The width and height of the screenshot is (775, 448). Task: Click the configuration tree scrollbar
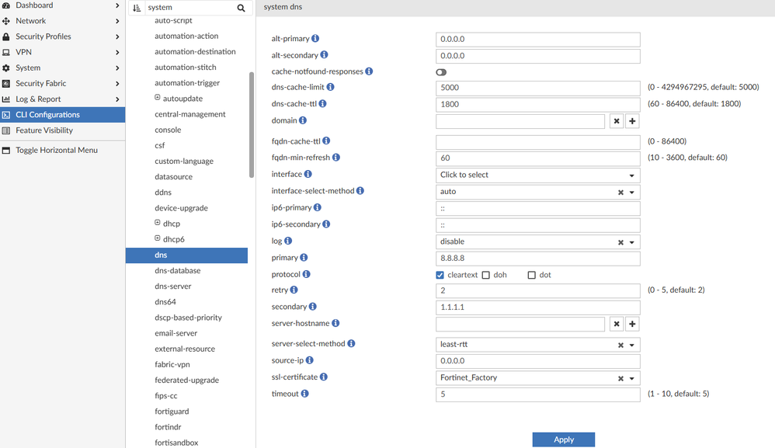click(252, 124)
